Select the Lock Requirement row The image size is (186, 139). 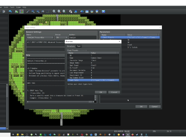point(93,73)
